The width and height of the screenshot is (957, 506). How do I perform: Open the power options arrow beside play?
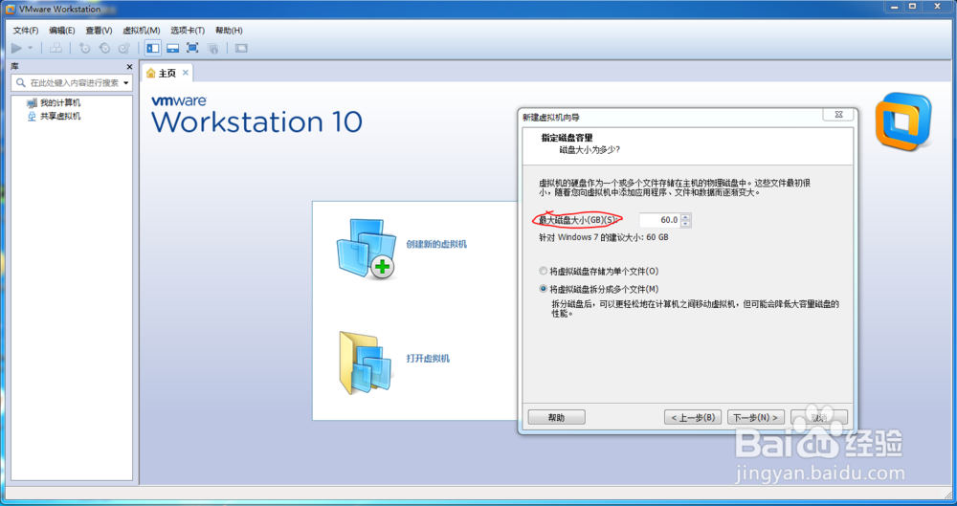pos(30,48)
